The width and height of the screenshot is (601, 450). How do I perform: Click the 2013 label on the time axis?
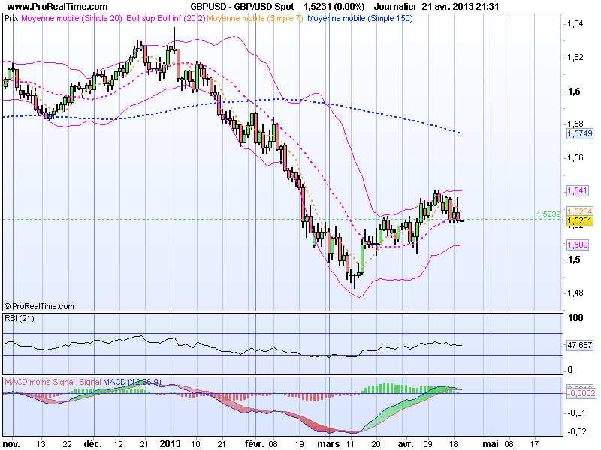tap(171, 442)
